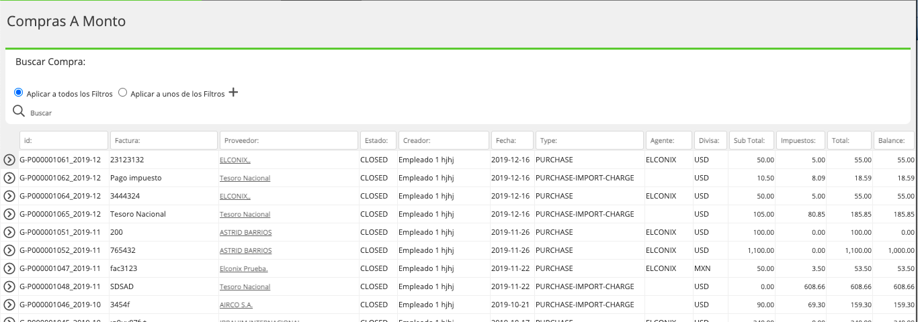This screenshot has width=918, height=322.
Task: Open Tesoro Nacional link in G-P000001065 row
Action: click(x=245, y=215)
